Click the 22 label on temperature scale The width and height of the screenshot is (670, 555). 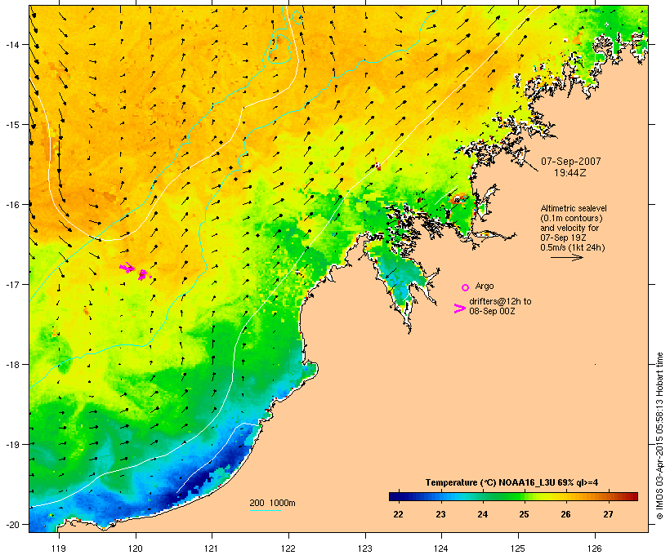(x=398, y=514)
